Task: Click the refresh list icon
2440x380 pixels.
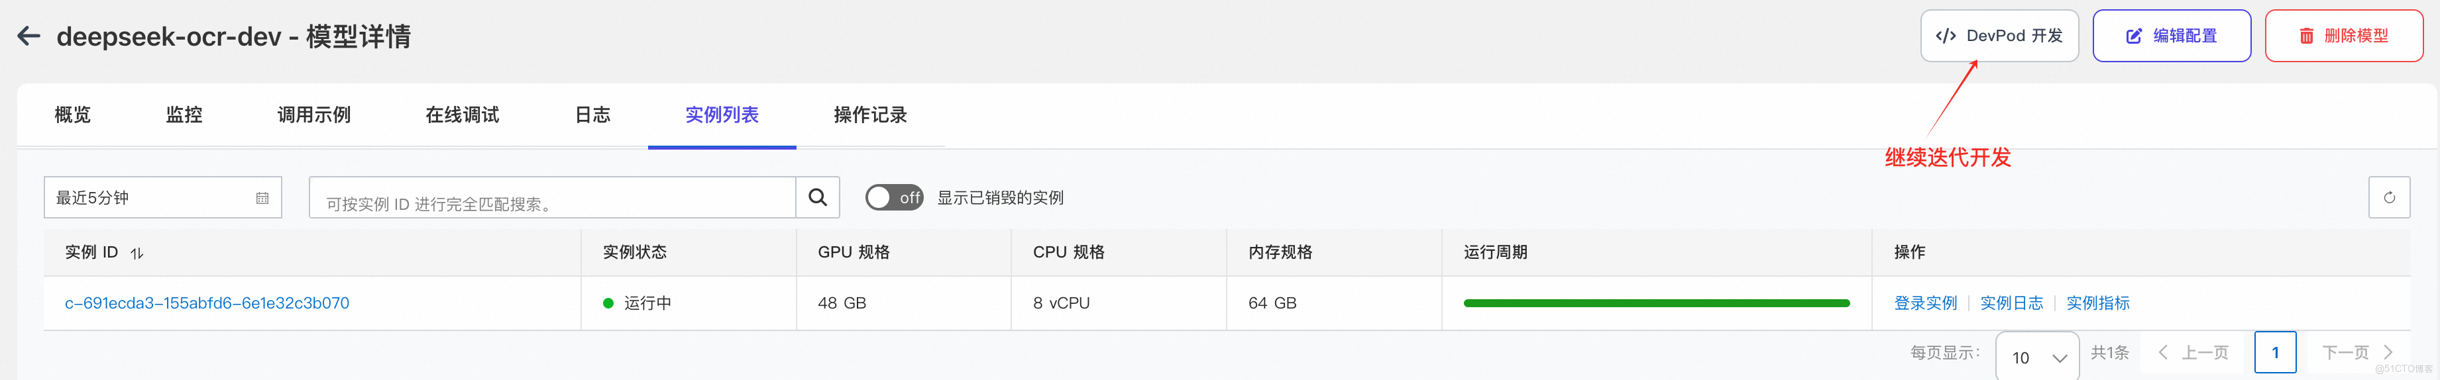Action: click(2389, 197)
